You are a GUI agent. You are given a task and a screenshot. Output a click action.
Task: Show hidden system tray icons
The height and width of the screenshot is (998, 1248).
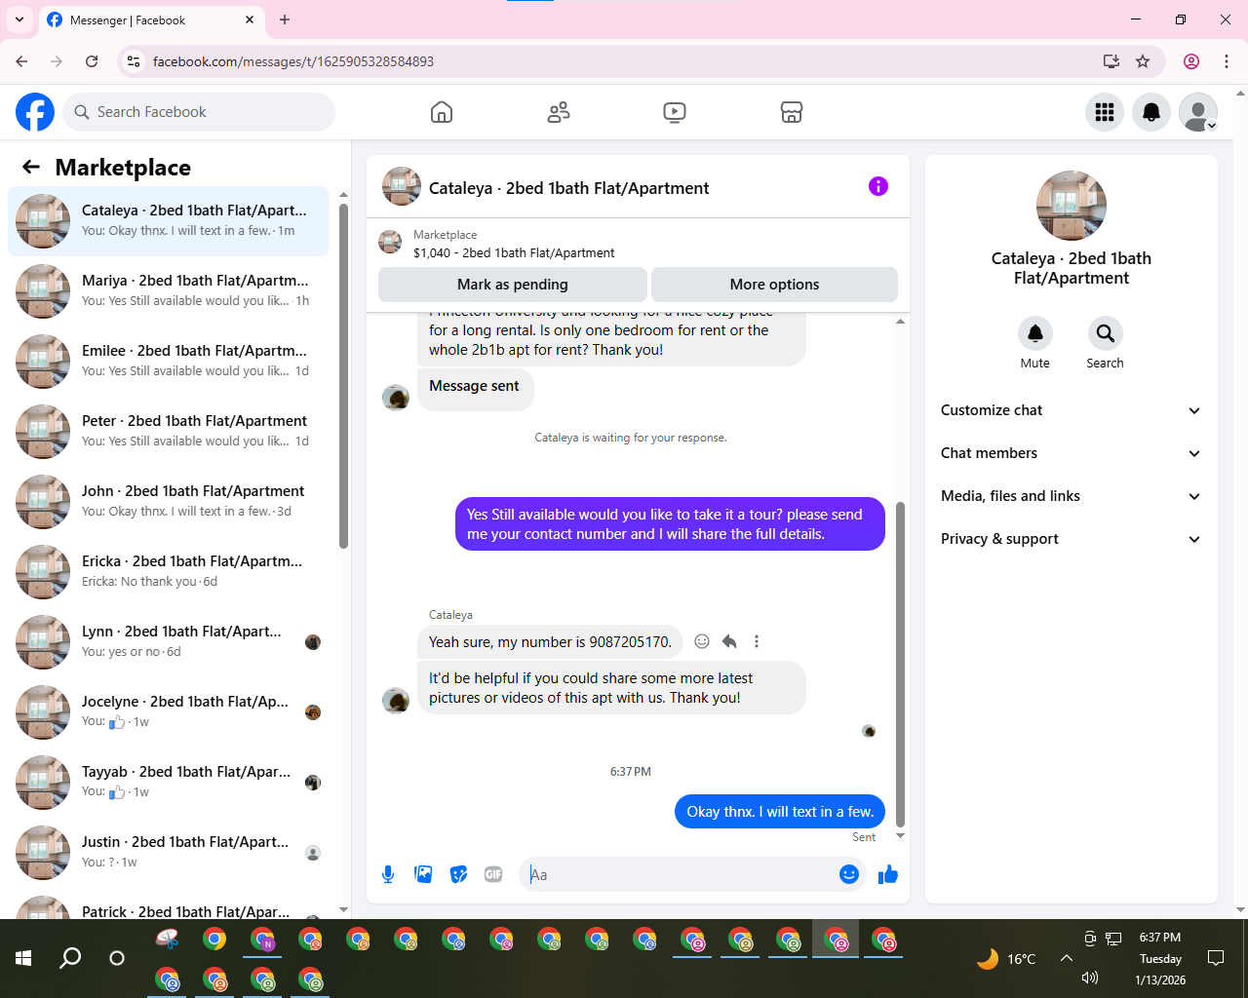(1067, 958)
